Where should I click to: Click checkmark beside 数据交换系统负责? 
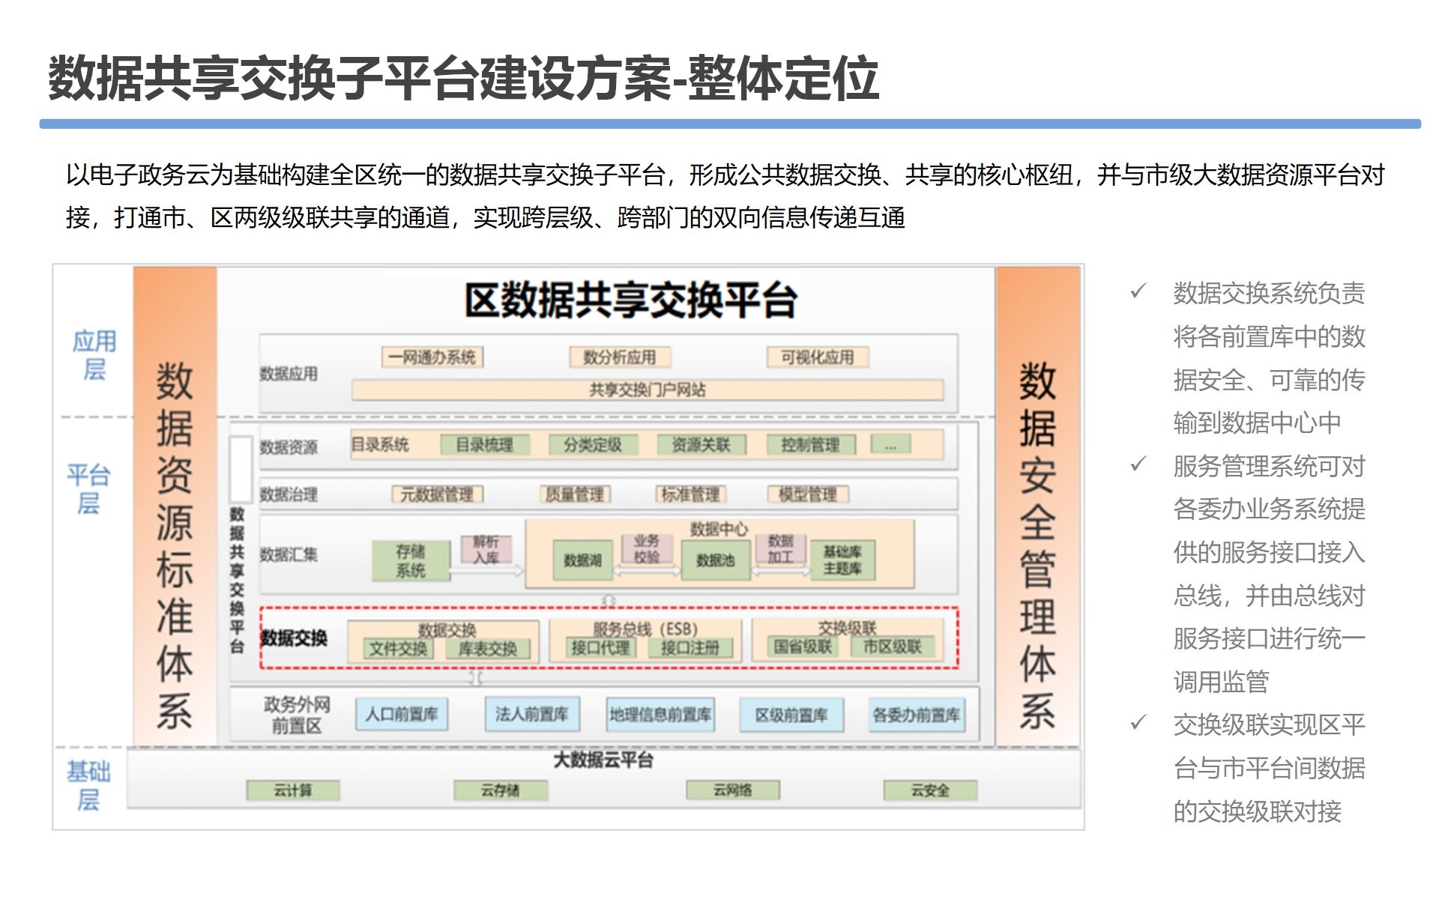coord(1138,291)
